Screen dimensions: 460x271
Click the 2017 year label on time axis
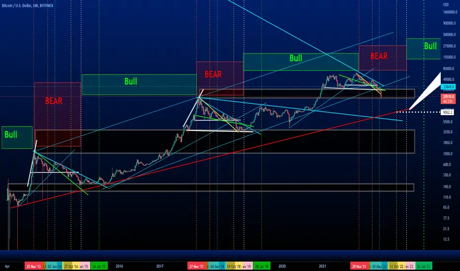[159, 266]
